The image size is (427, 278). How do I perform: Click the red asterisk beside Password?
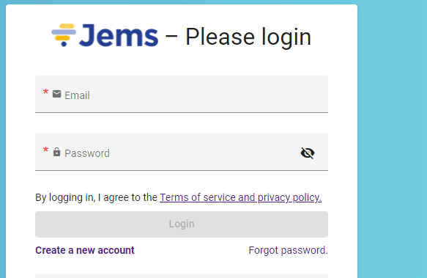tap(45, 150)
